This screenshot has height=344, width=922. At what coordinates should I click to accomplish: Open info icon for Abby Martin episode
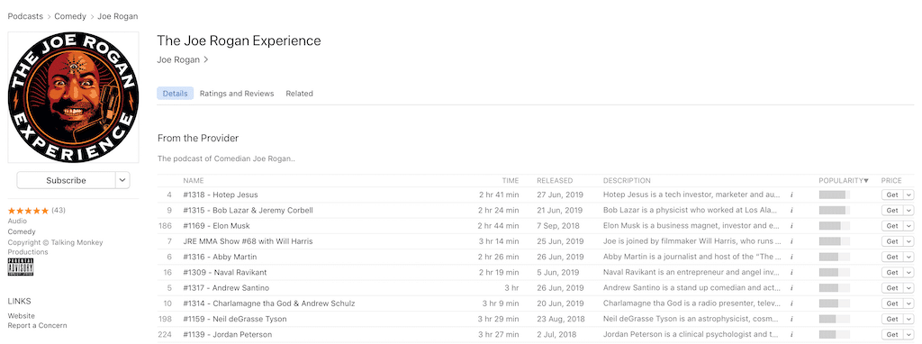791,257
